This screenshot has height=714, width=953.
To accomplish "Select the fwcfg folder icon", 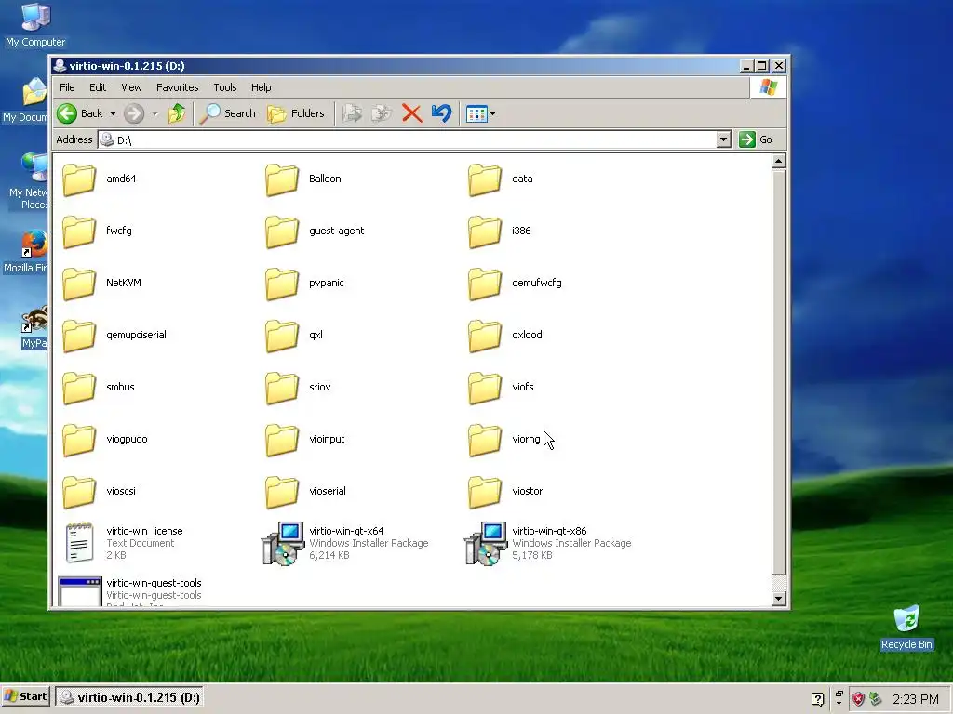I will [x=79, y=231].
